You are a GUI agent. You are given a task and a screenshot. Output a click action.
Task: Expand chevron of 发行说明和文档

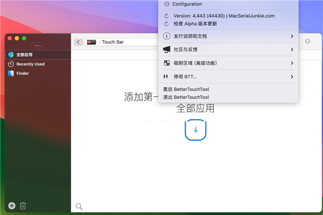[x=292, y=36]
